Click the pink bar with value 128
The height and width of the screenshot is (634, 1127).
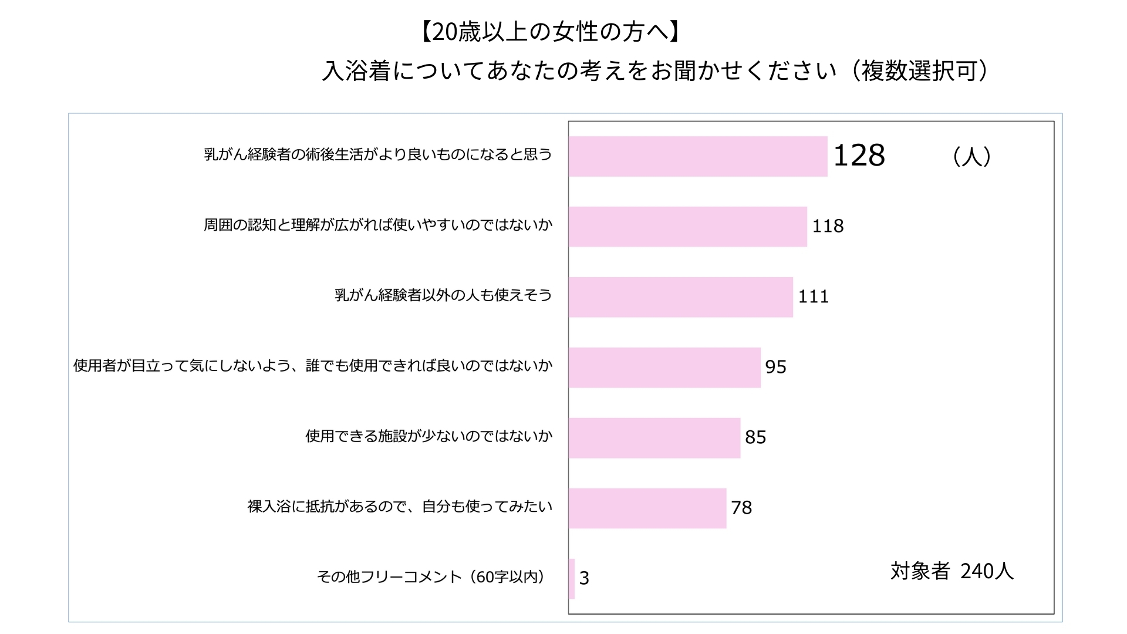click(x=698, y=156)
